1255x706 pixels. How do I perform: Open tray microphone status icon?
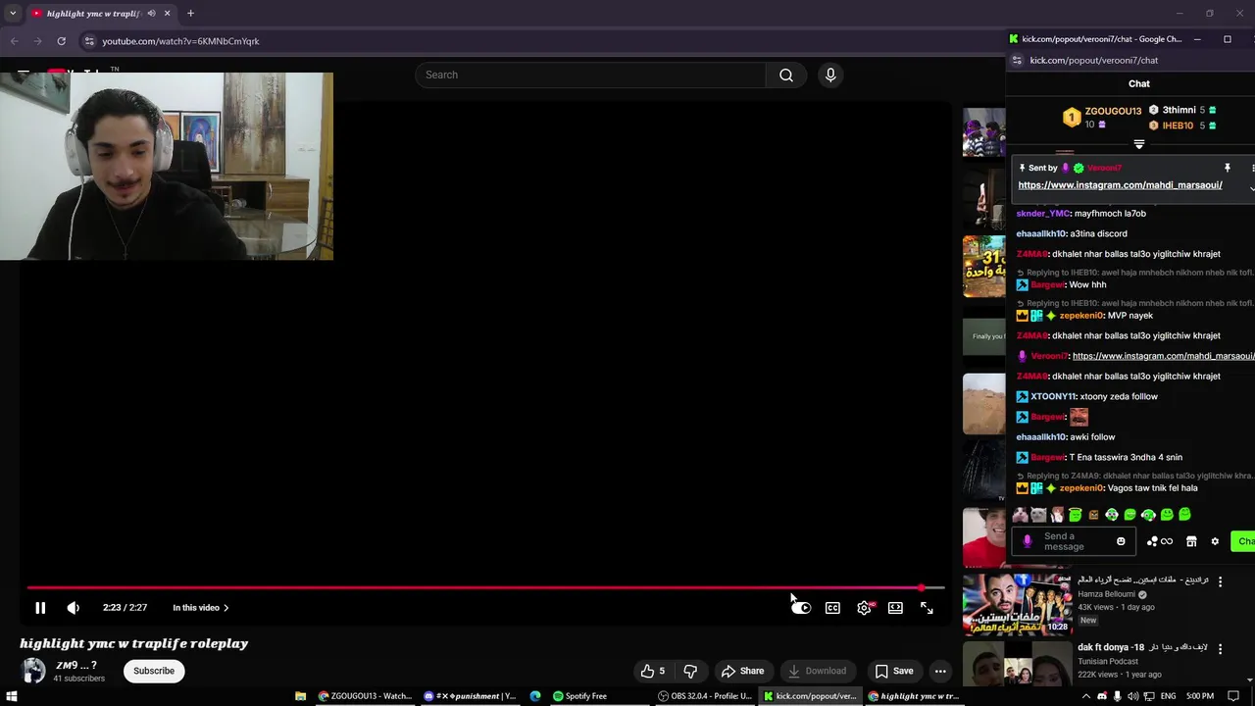click(x=1118, y=696)
